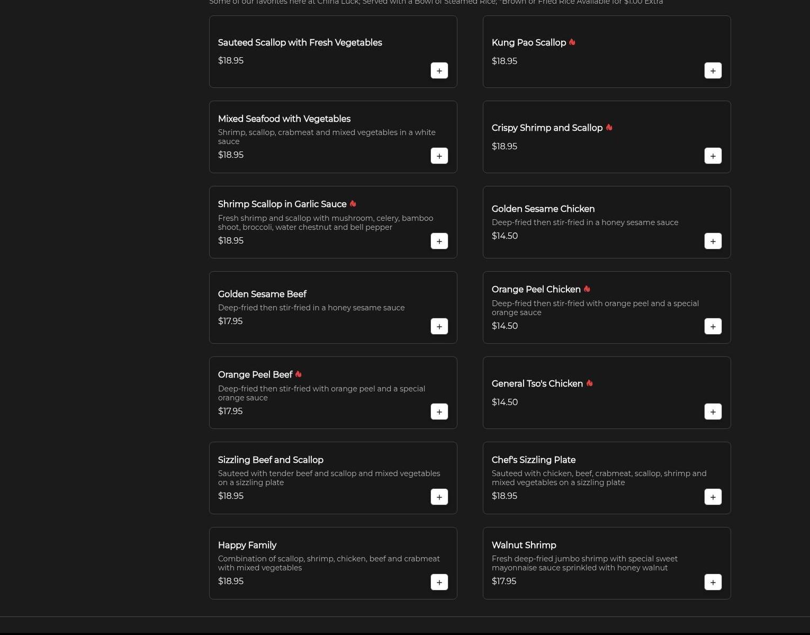
Task: Click plus icon on Golden Sesame Beef
Action: (439, 327)
